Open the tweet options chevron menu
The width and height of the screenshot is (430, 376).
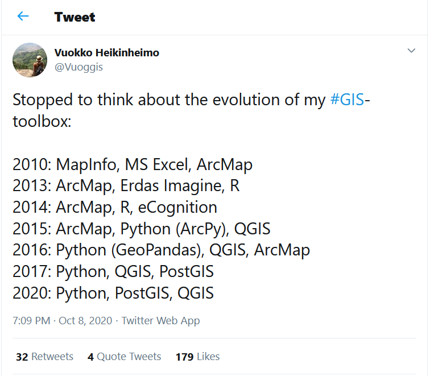tap(412, 51)
